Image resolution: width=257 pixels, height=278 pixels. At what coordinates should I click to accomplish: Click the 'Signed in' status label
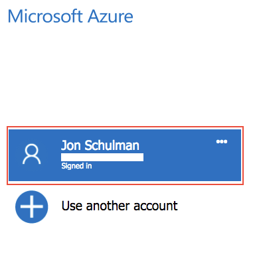pyautogui.click(x=76, y=166)
